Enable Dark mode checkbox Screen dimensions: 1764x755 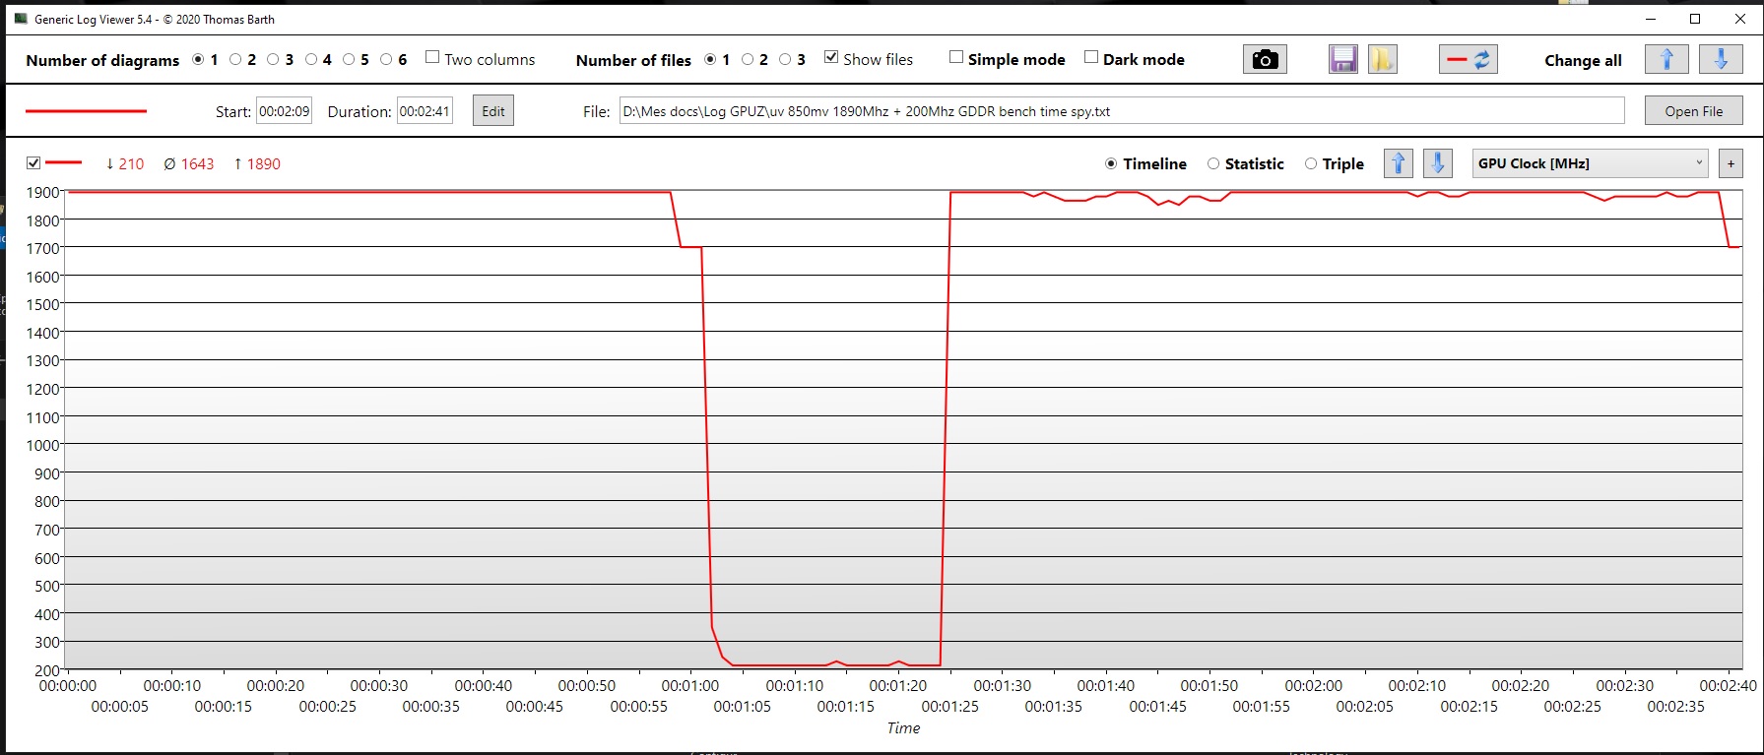[1091, 57]
